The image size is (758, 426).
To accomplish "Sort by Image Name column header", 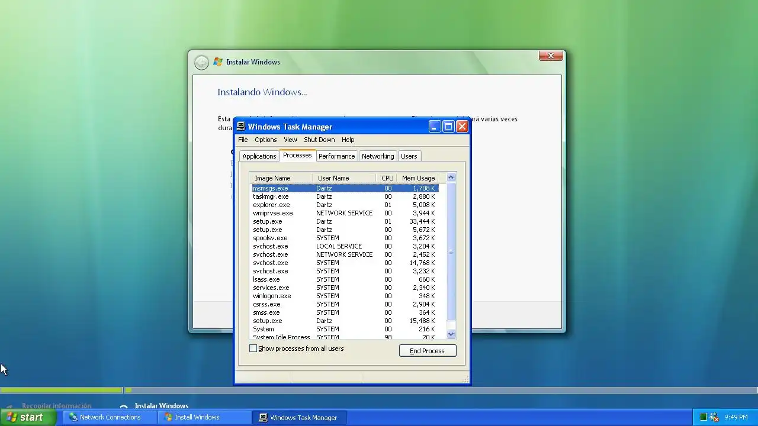I will [x=281, y=178].
